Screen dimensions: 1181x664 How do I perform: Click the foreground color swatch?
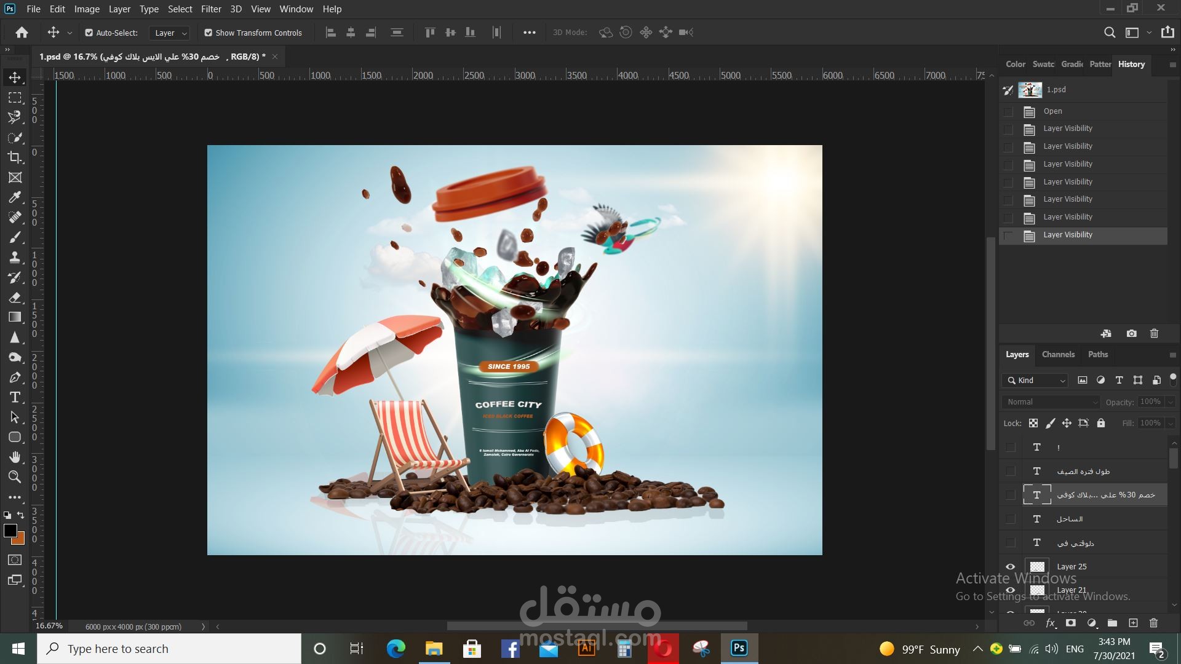[10, 531]
